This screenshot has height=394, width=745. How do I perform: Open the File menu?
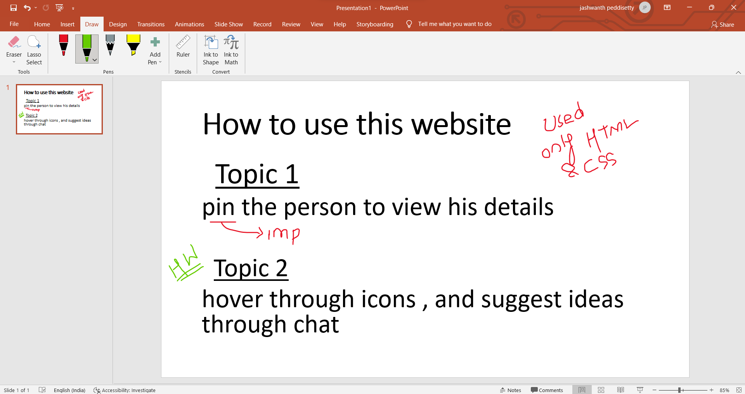click(14, 24)
